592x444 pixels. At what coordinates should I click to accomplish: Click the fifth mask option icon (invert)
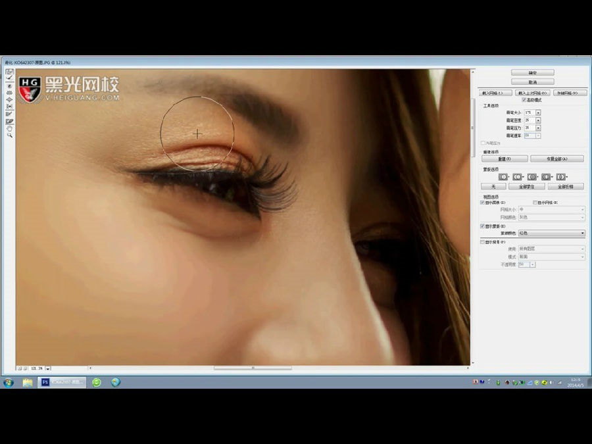tap(562, 177)
